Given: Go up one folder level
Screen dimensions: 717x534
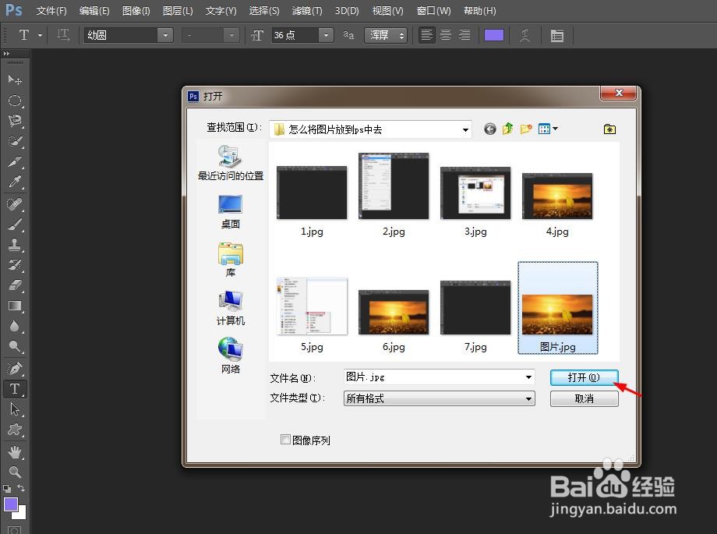Looking at the screenshot, I should pyautogui.click(x=507, y=129).
